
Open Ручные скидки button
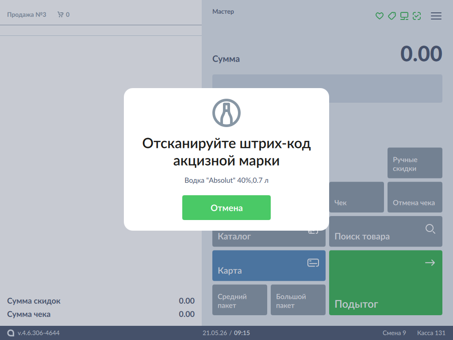(x=415, y=163)
